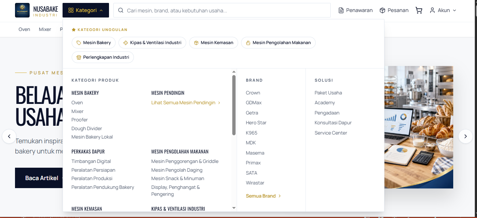Select the Crown brand
This screenshot has height=218, width=477.
pos(253,93)
